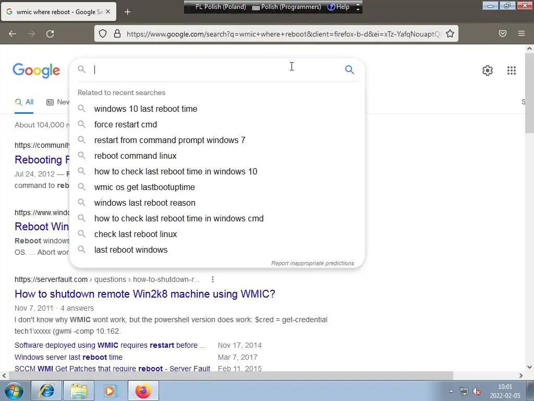Click 'Report inappropriate predictions' link
Screen dimensions: 534x401
coord(312,263)
